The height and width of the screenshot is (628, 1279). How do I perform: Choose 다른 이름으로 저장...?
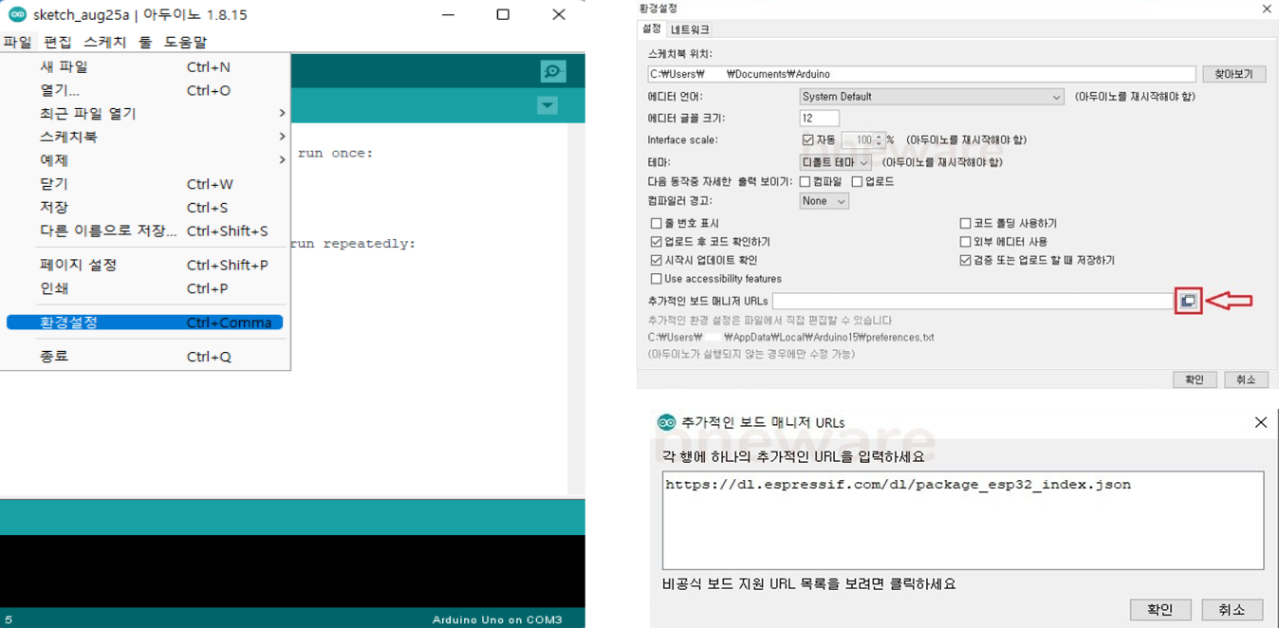(144, 231)
